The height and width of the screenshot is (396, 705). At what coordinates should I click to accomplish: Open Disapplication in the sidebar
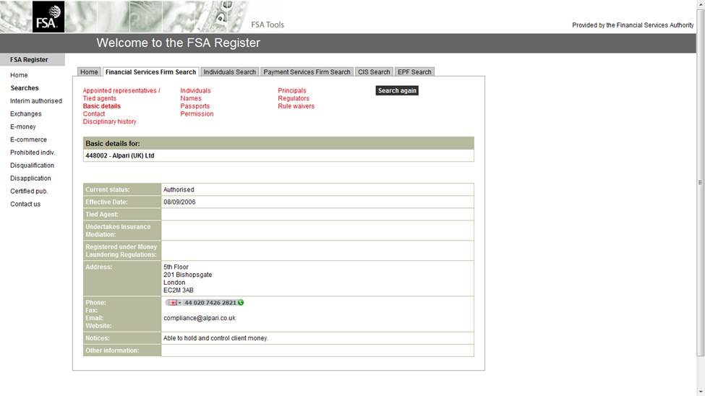[30, 178]
